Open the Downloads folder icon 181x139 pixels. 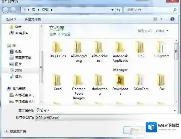[x=120, y=80]
